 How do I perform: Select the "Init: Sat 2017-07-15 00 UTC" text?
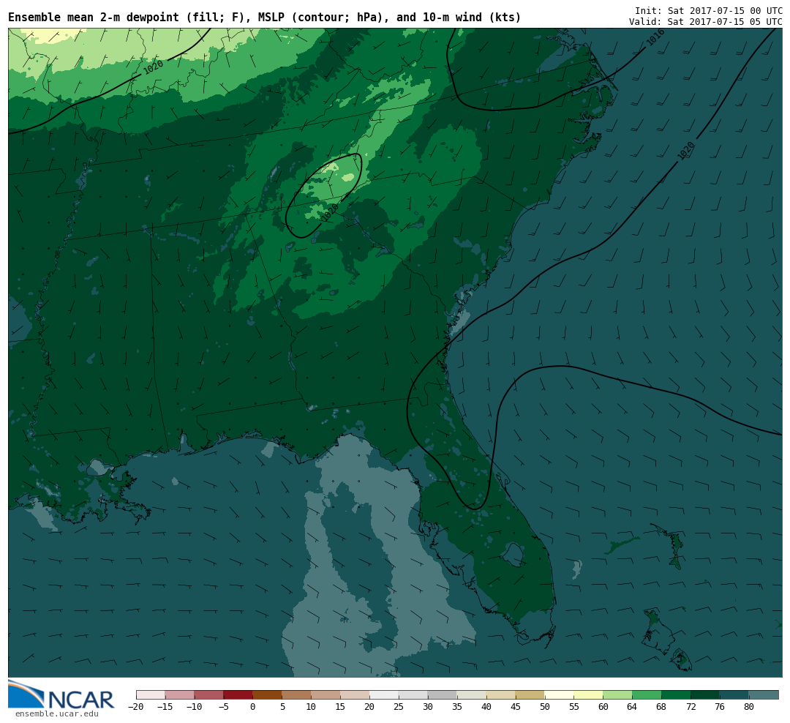tap(708, 10)
